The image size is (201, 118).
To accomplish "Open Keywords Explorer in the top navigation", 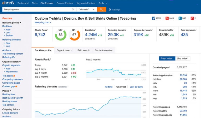I will (86, 3).
